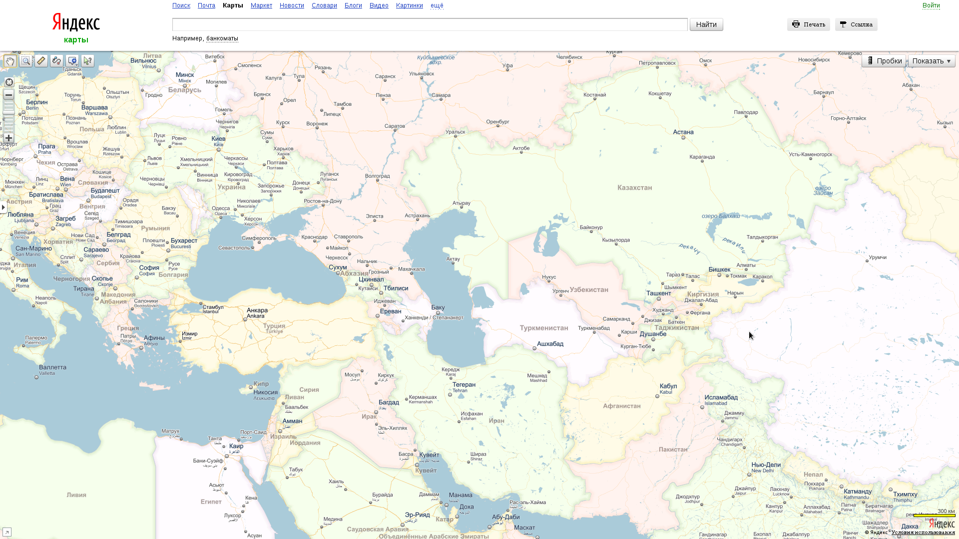Click the Войти login link

[x=931, y=5]
